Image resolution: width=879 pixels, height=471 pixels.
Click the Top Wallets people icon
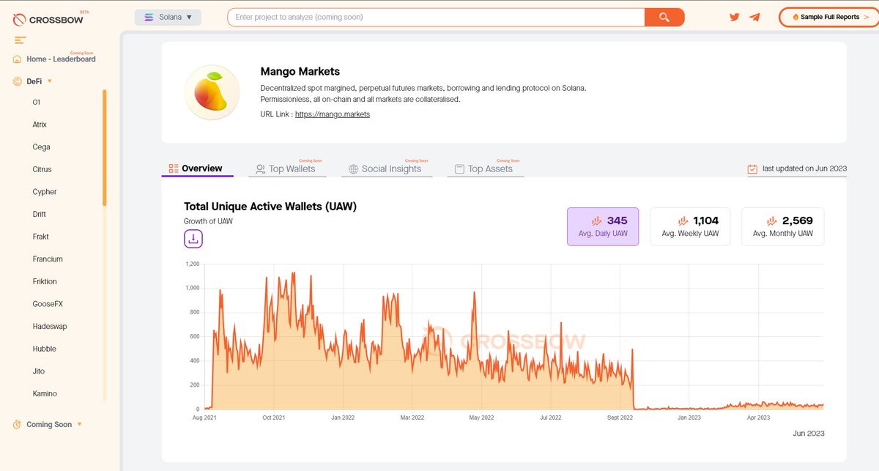point(260,169)
